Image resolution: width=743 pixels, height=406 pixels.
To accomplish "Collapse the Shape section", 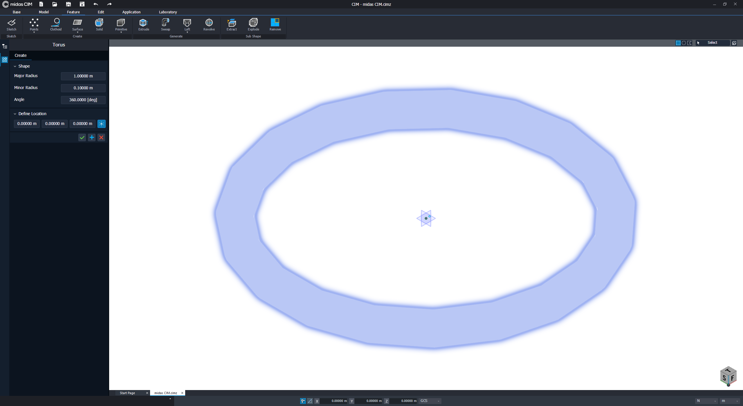I will (15, 66).
